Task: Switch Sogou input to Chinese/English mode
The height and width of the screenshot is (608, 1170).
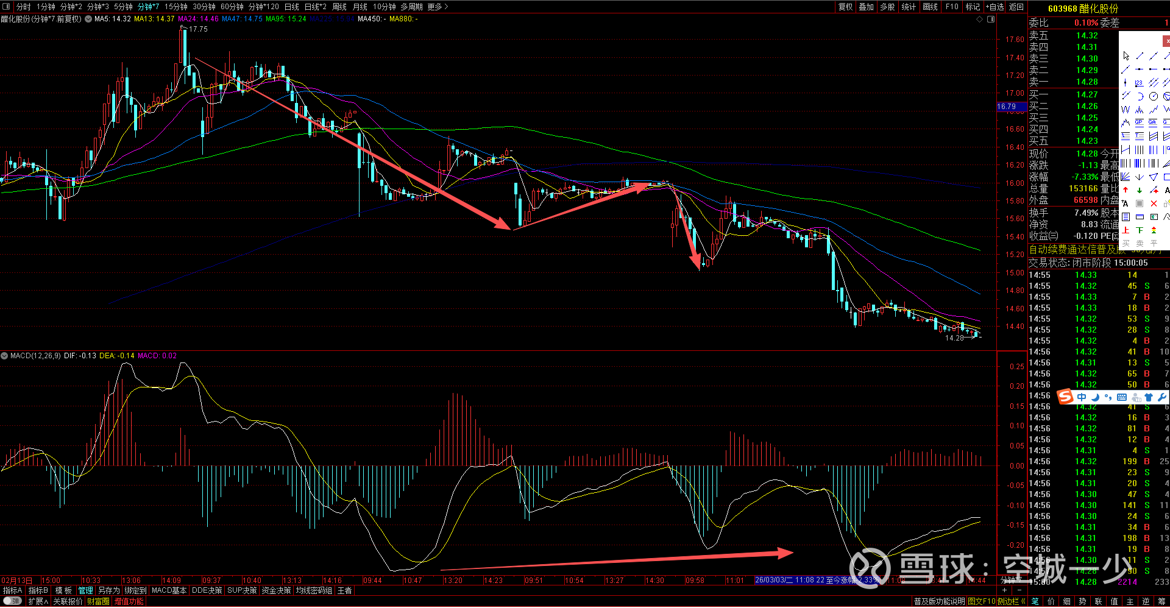Action: pyautogui.click(x=1082, y=397)
